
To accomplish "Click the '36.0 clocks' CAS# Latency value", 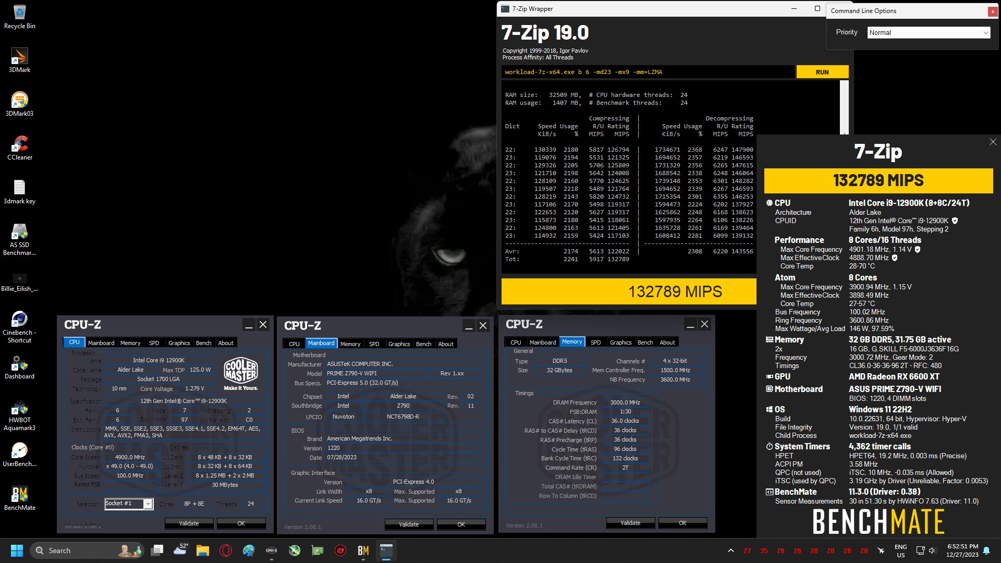I will tap(625, 421).
